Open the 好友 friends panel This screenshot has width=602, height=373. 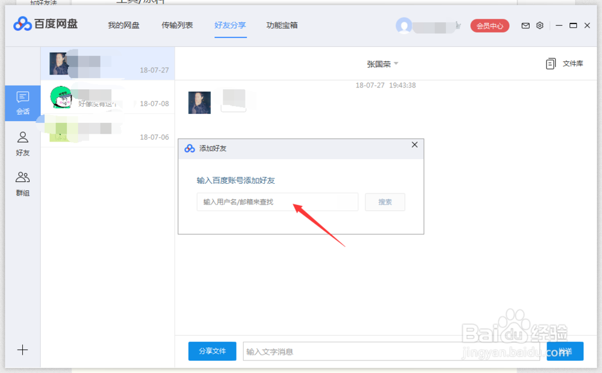coord(22,143)
